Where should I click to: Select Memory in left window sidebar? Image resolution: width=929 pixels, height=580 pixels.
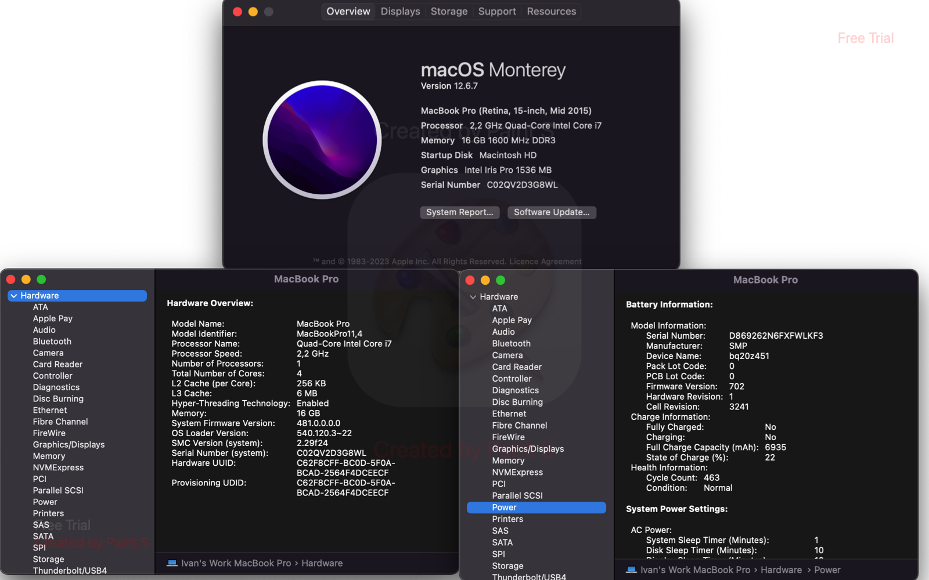coord(49,456)
